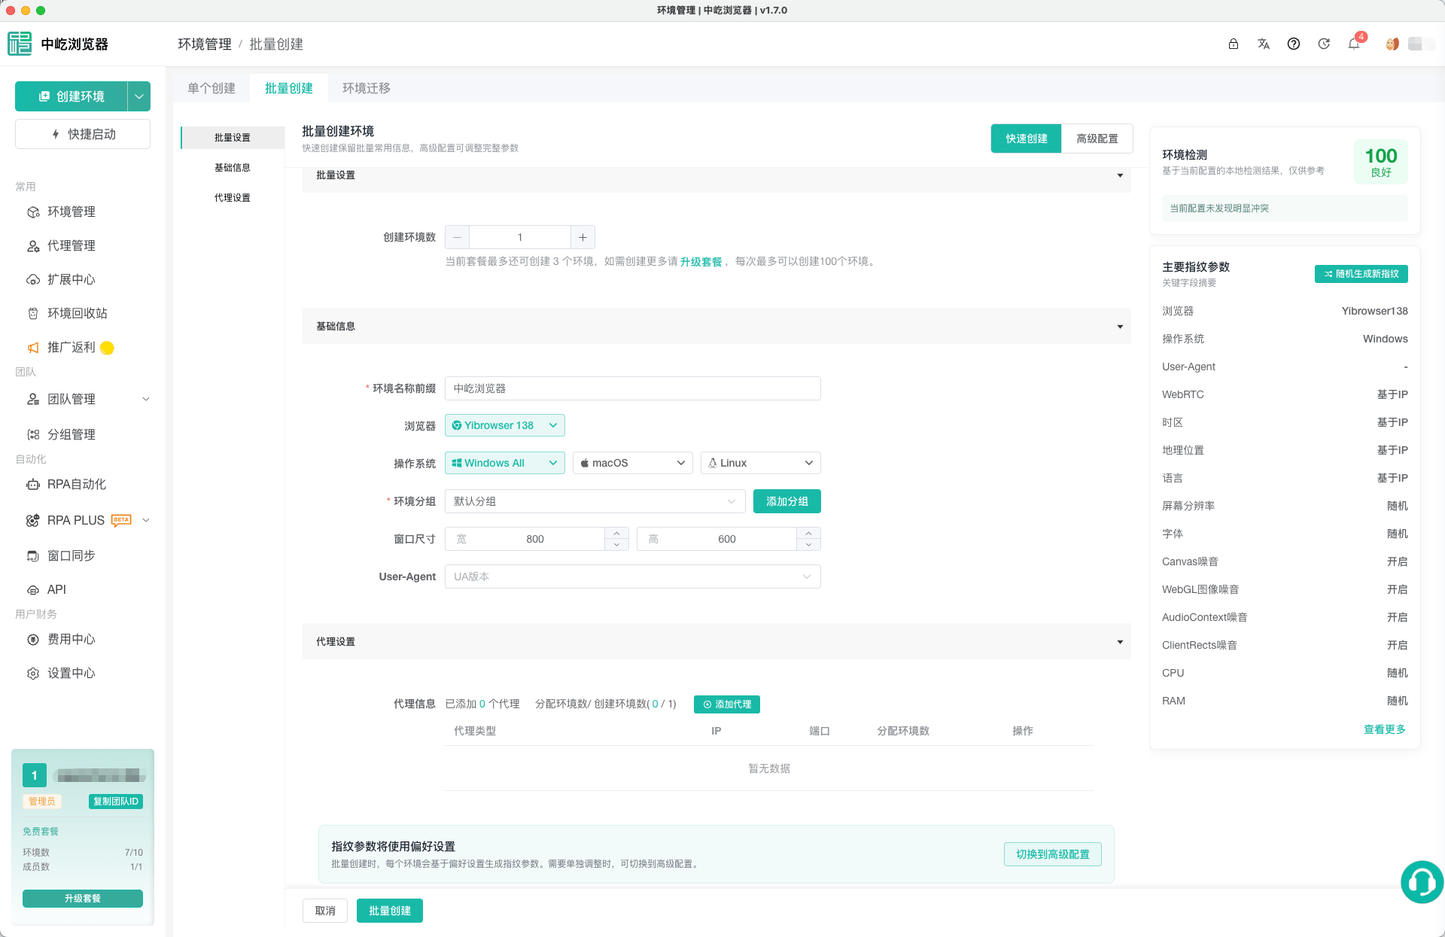Image resolution: width=1445 pixels, height=937 pixels.
Task: Click the 随机生成新指纹 button
Action: (1361, 274)
